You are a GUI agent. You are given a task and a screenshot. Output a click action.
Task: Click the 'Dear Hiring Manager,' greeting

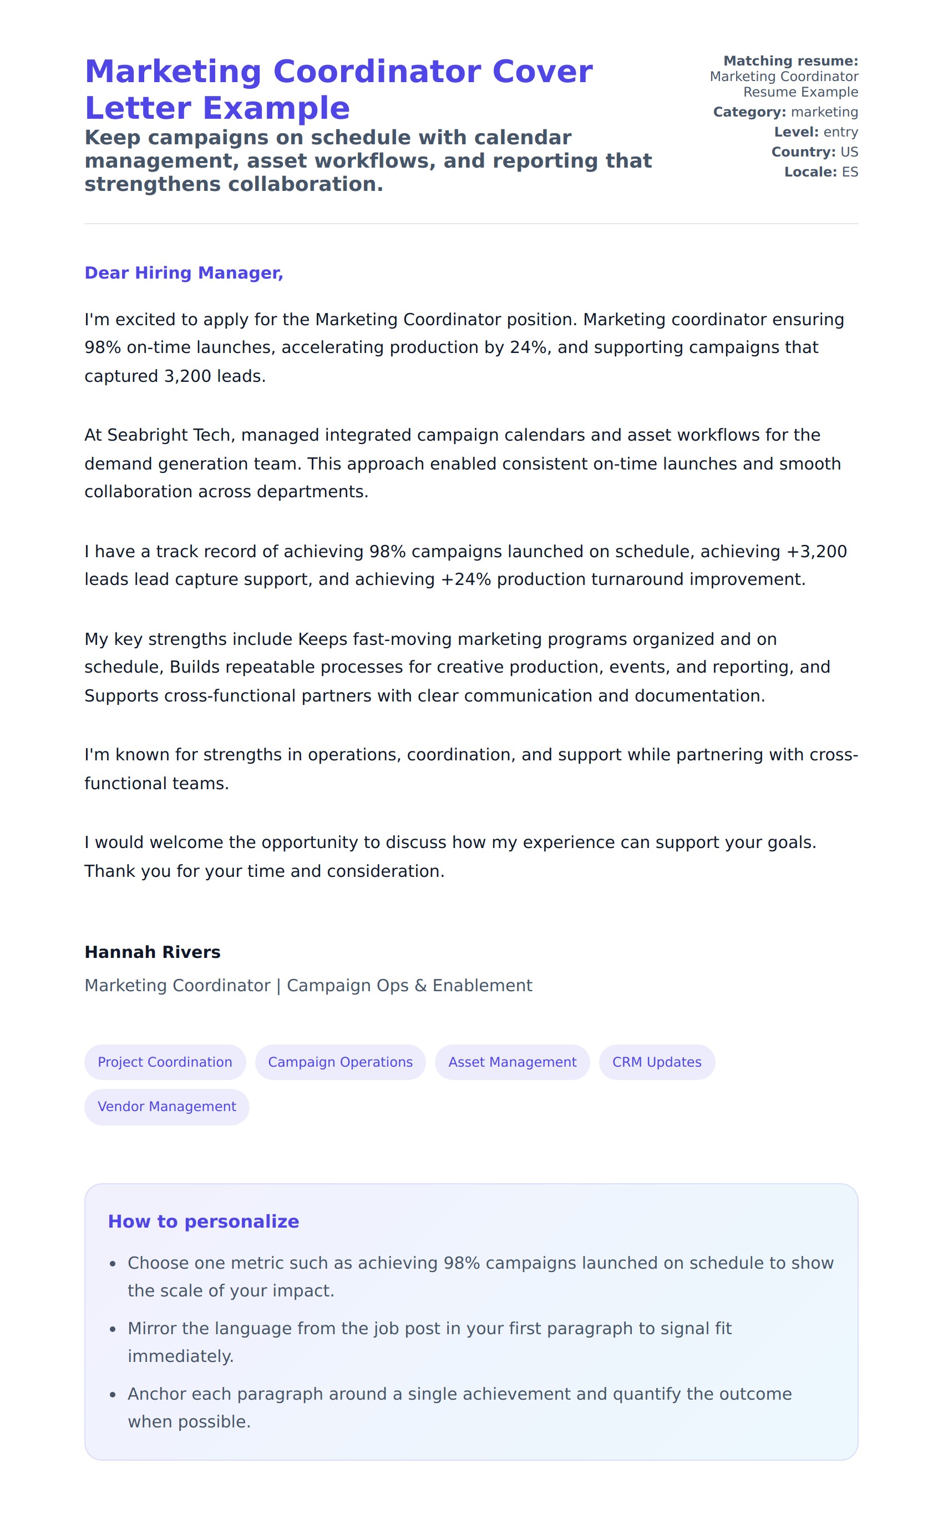coord(184,272)
